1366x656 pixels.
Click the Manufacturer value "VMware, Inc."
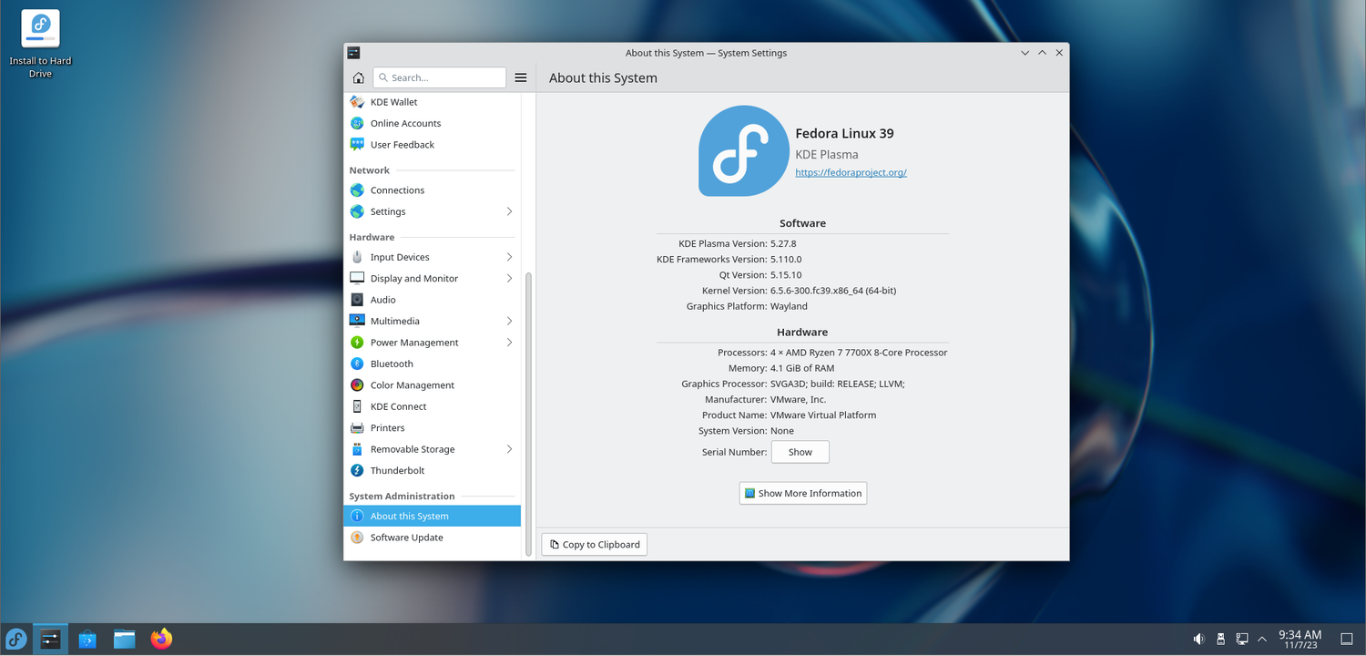[x=799, y=399]
